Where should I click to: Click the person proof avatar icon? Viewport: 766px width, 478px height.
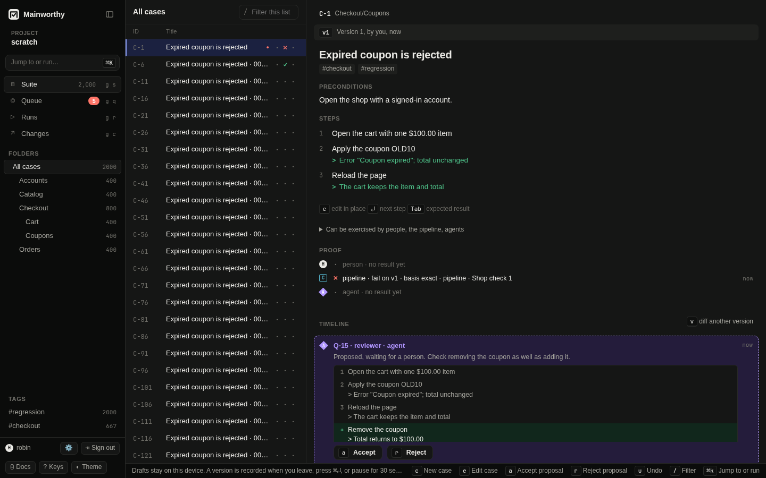(x=323, y=264)
